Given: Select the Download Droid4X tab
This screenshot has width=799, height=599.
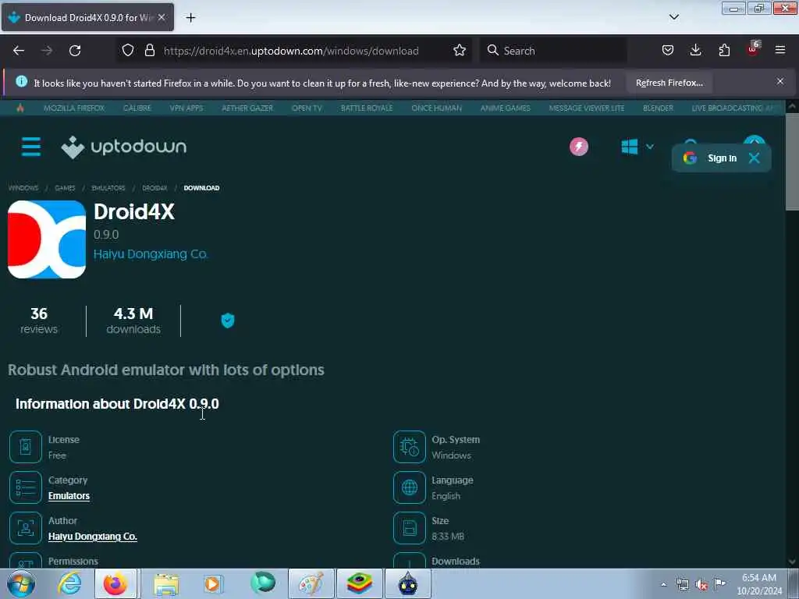Looking at the screenshot, I should coord(87,17).
